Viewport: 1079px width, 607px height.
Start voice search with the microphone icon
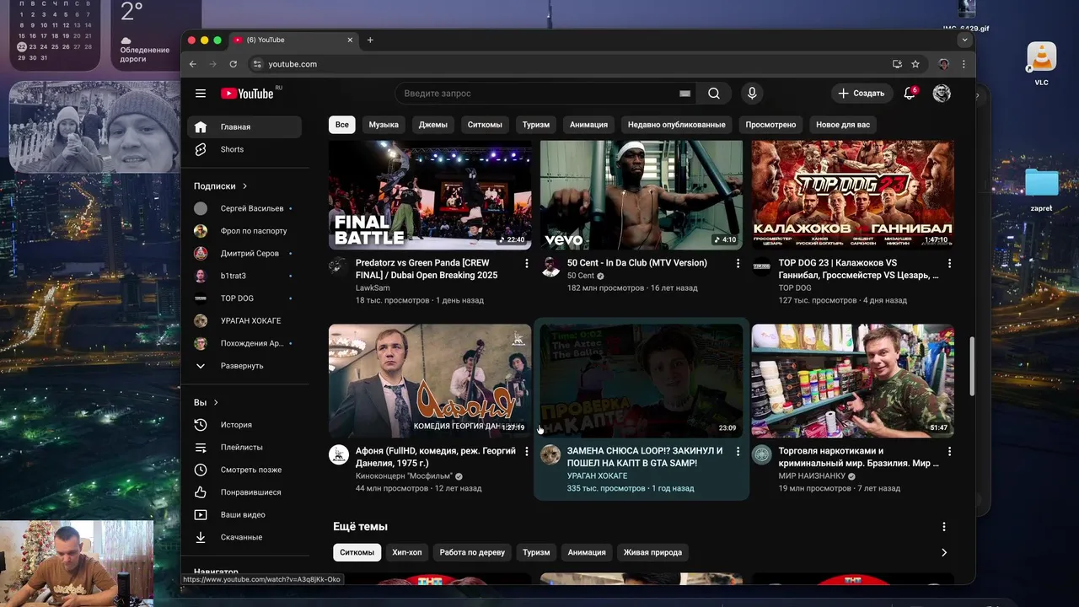coord(751,94)
